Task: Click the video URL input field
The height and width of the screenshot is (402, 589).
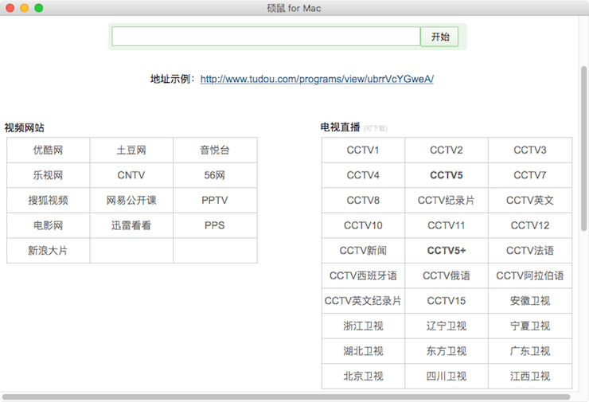Action: click(x=266, y=37)
